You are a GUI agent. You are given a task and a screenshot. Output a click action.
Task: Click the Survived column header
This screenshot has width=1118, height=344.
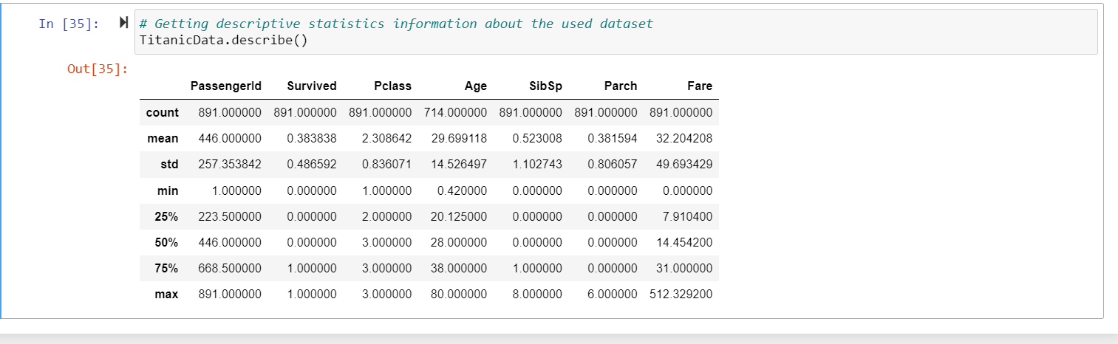(x=312, y=86)
